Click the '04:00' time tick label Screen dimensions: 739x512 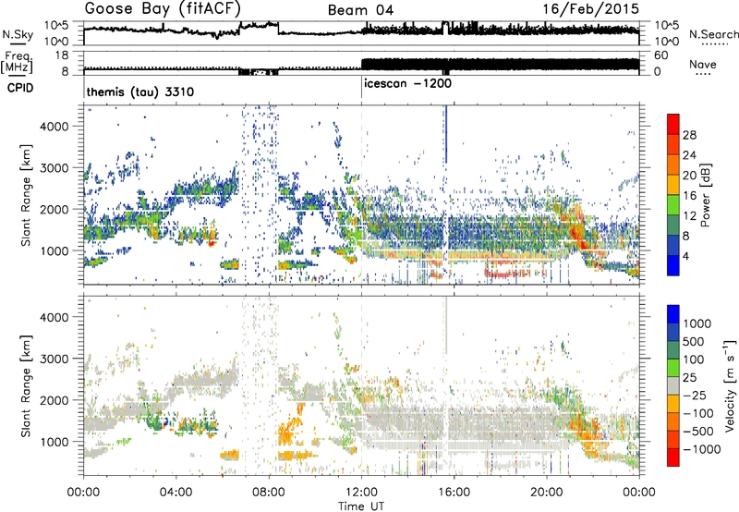pos(176,493)
